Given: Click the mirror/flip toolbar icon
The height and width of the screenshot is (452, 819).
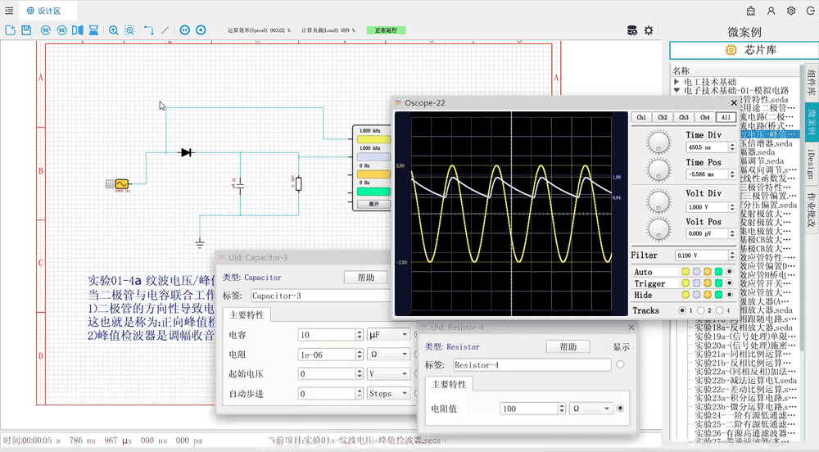Looking at the screenshot, I should point(78,30).
